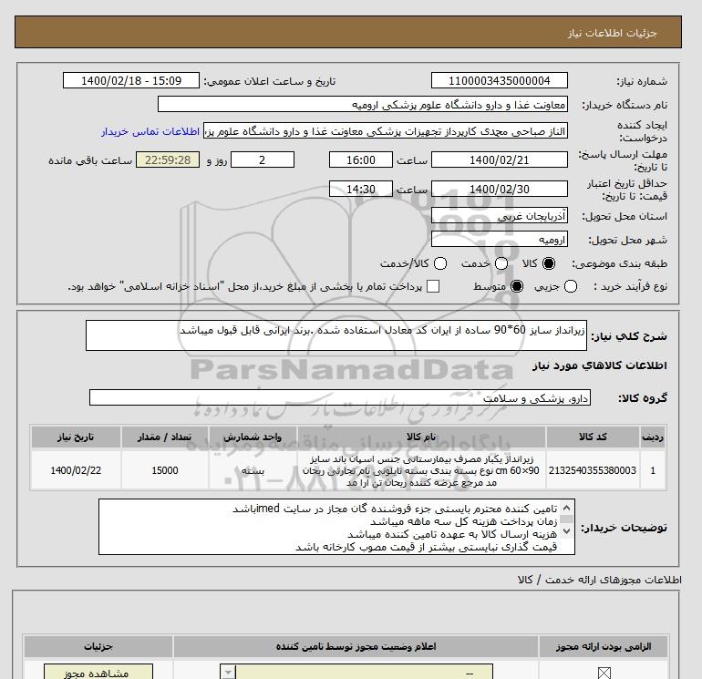Click the city field ارومیه

(x=500, y=240)
